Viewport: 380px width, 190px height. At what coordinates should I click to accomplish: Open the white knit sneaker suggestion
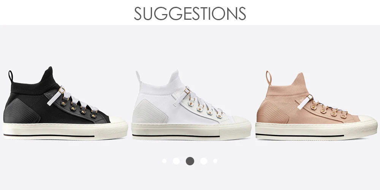(x=191, y=105)
